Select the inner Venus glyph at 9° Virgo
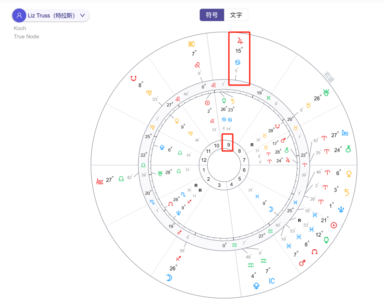This screenshot has width=385, height=304. coord(177,121)
